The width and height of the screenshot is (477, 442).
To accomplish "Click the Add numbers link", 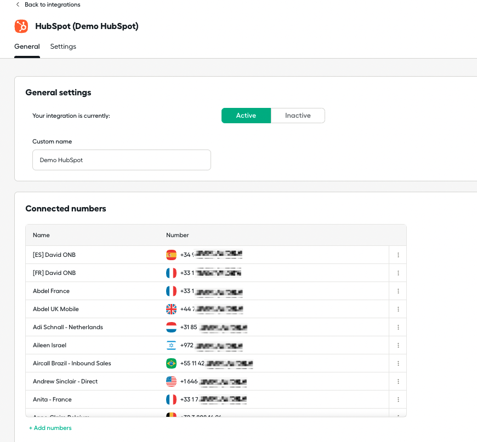I will 50,428.
